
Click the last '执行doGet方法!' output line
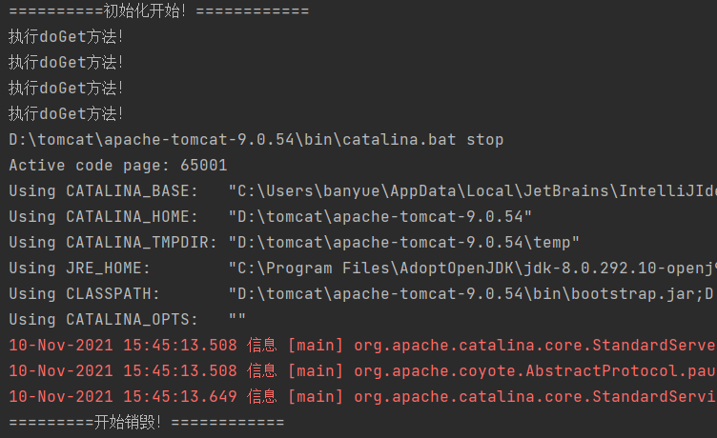pos(67,114)
